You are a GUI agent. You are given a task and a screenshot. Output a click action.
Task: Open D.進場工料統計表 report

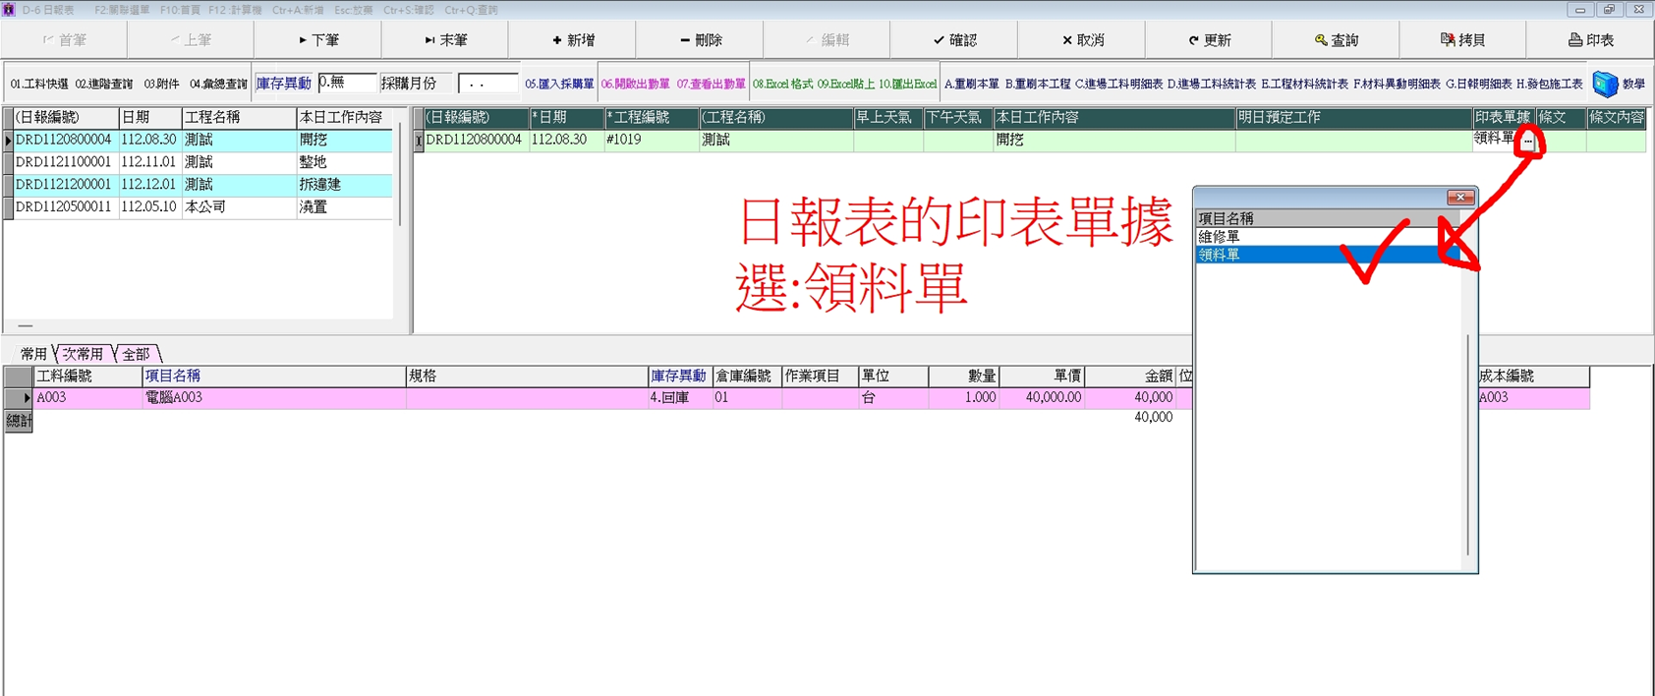(x=1211, y=85)
